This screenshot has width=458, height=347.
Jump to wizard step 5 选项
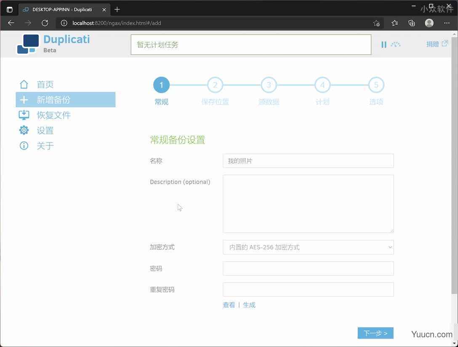click(376, 85)
